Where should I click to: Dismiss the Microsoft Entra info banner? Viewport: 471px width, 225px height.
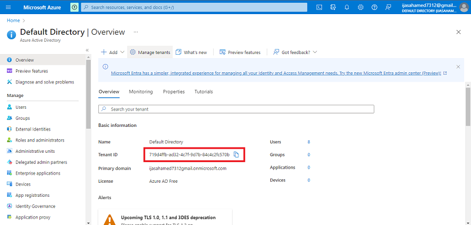tap(458, 67)
